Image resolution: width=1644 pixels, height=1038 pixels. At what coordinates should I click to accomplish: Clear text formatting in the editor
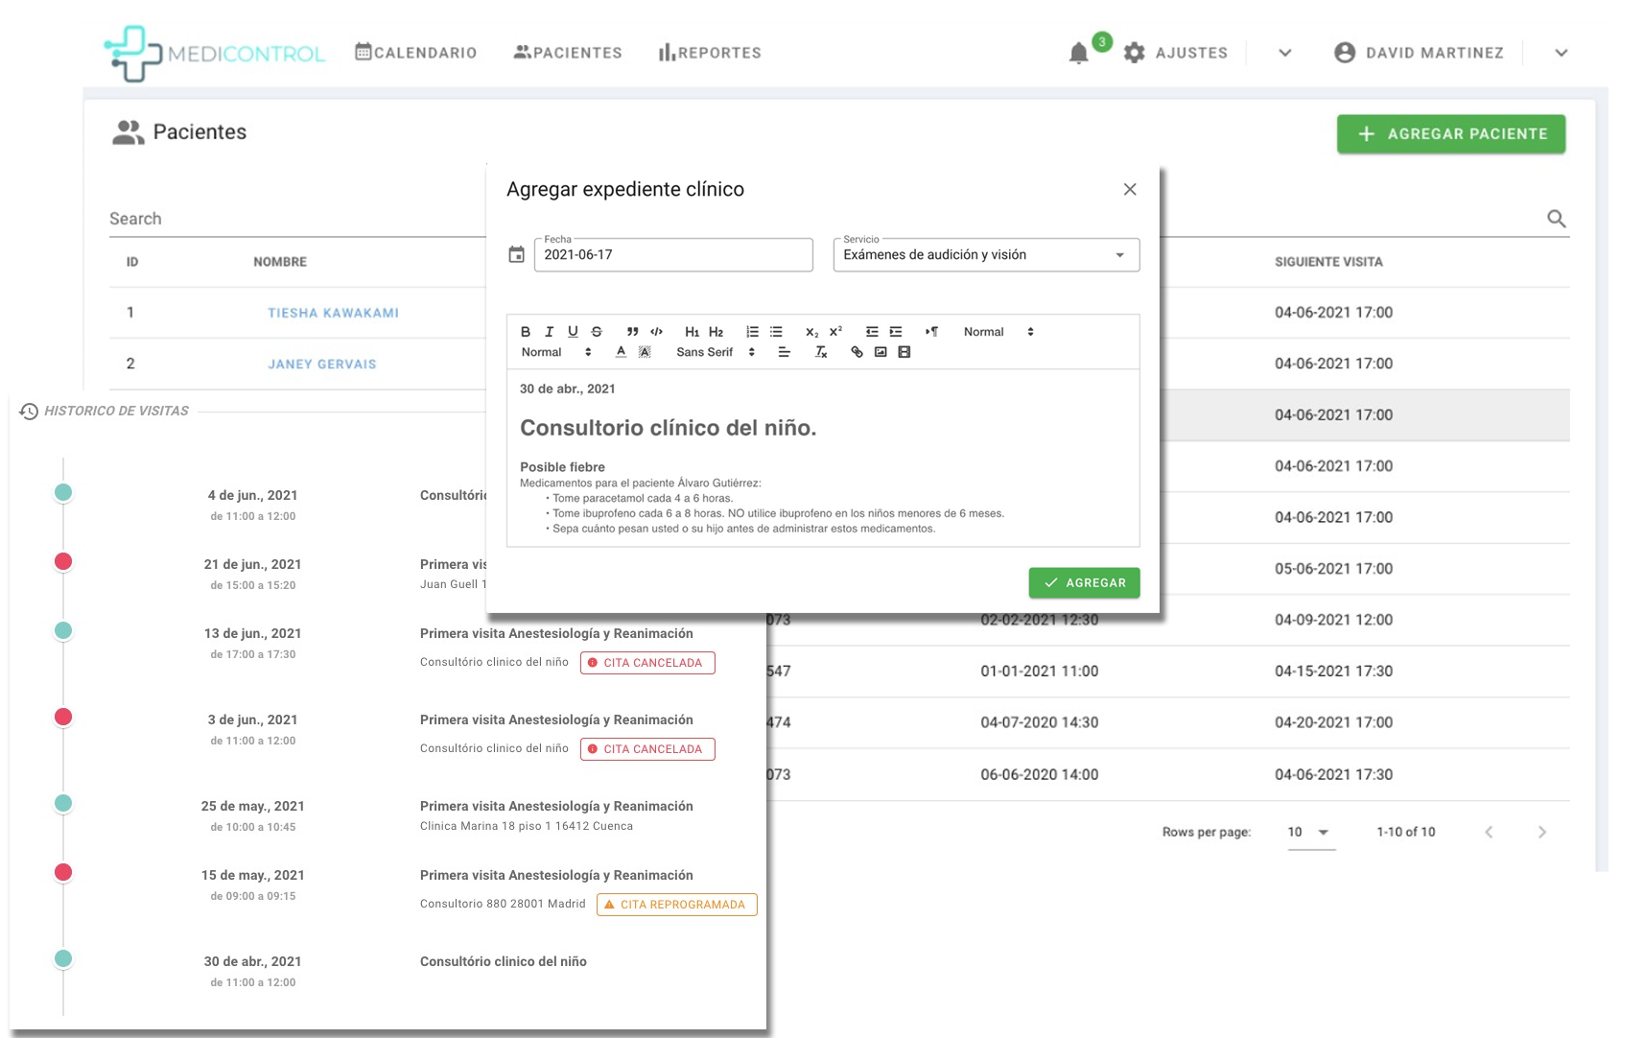click(821, 352)
